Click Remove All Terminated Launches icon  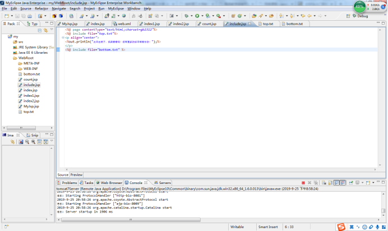coord(316,183)
